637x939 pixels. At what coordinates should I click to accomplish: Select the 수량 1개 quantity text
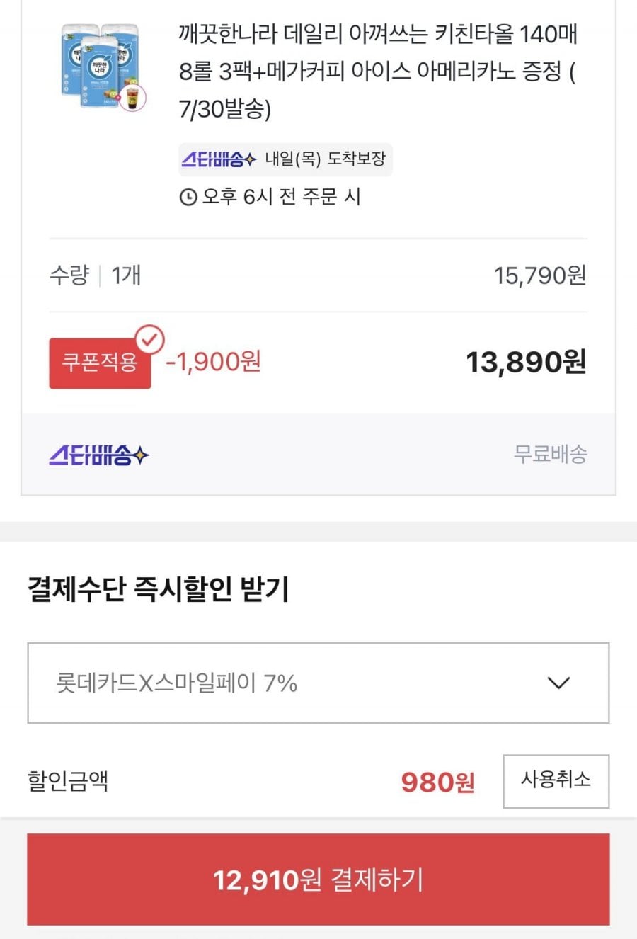coord(95,275)
